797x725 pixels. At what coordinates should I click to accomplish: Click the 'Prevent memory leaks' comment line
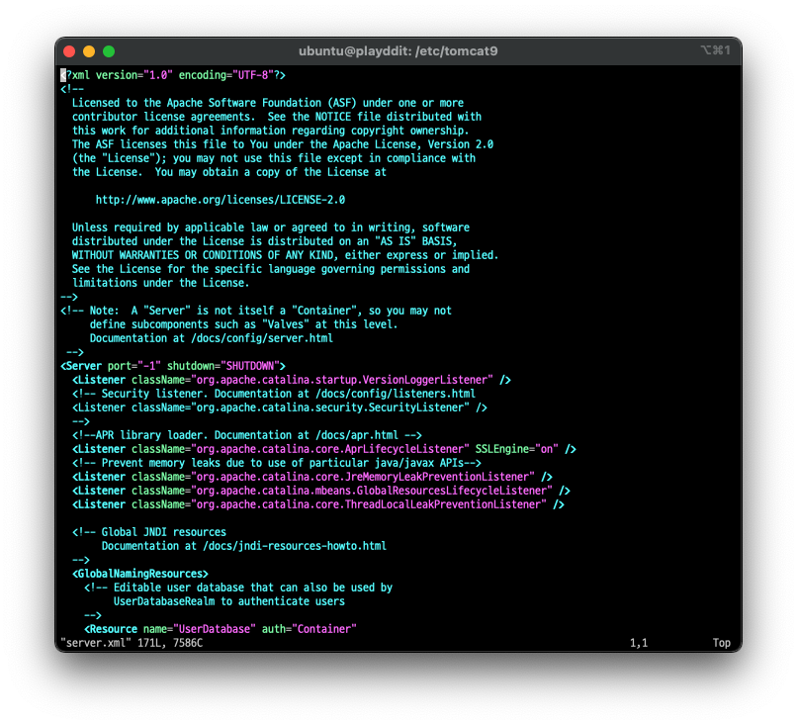[x=277, y=463]
